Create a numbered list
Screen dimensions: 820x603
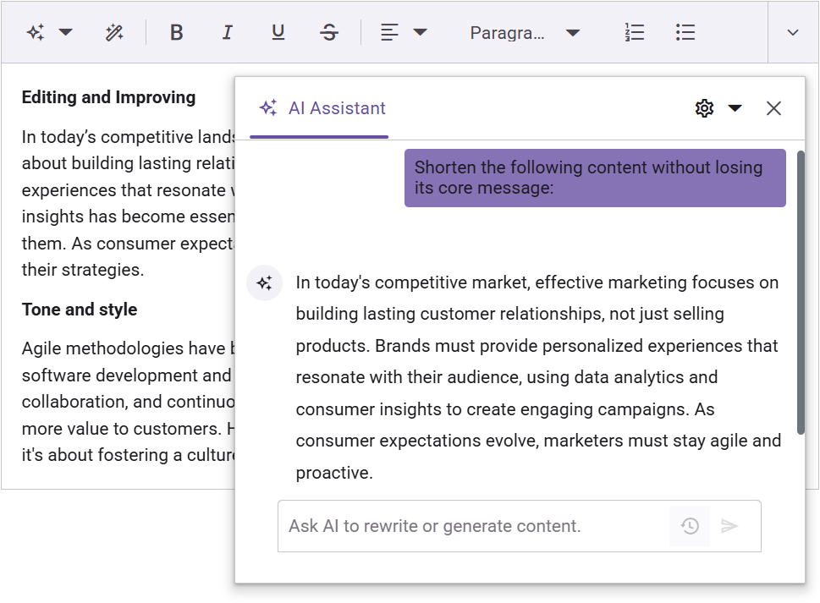coord(634,31)
